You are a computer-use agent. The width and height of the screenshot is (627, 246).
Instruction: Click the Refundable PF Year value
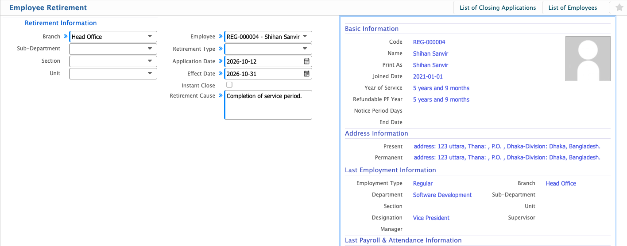coord(441,99)
